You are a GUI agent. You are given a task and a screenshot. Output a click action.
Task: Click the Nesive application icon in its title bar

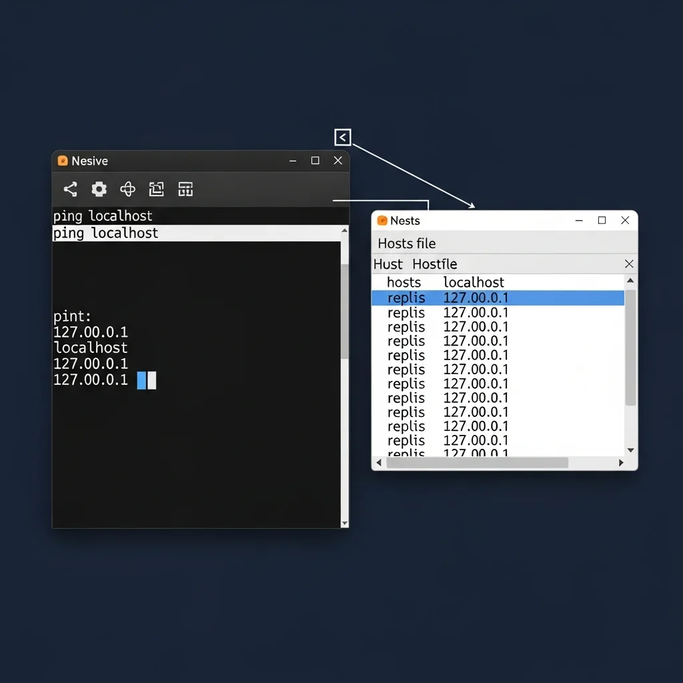pos(62,160)
